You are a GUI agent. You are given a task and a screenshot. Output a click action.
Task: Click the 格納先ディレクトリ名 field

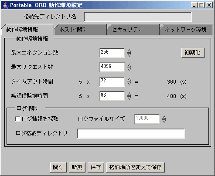click(x=138, y=17)
